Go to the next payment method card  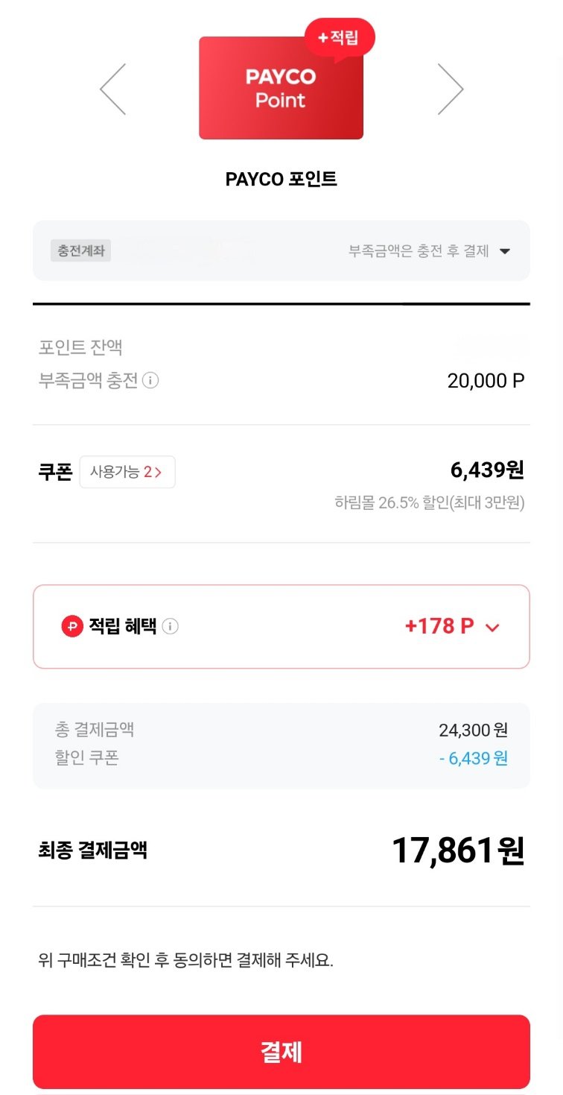[x=450, y=89]
